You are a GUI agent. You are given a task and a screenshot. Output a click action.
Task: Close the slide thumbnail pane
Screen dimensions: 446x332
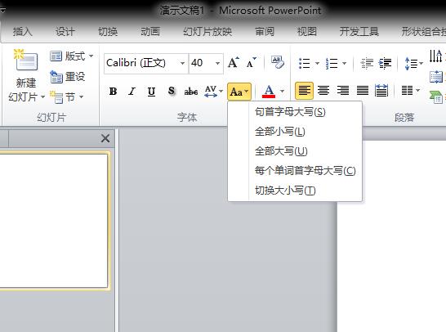(105, 139)
